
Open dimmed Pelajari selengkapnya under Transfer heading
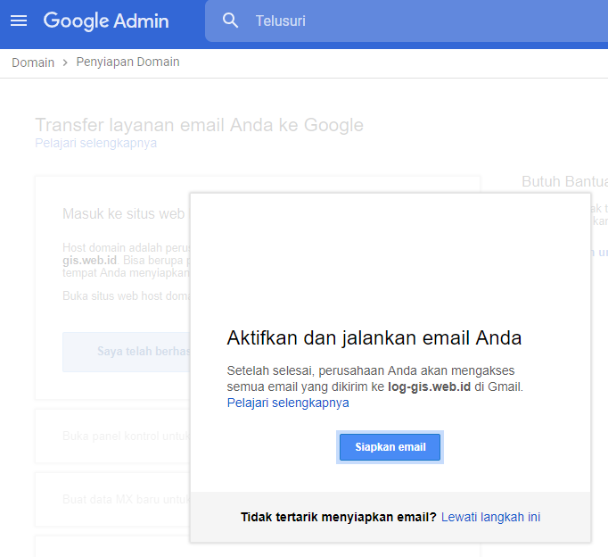click(x=95, y=143)
